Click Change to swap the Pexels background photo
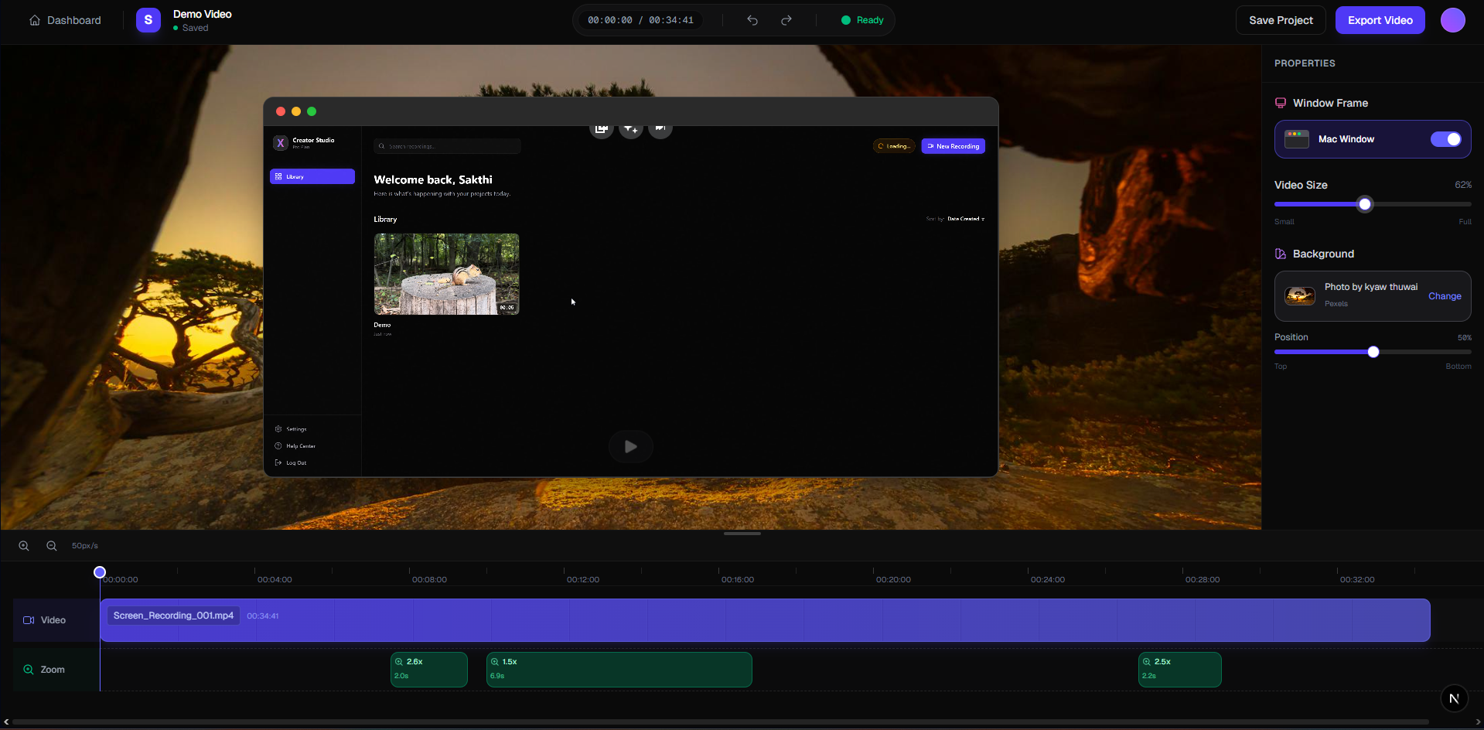The image size is (1484, 730). point(1444,296)
